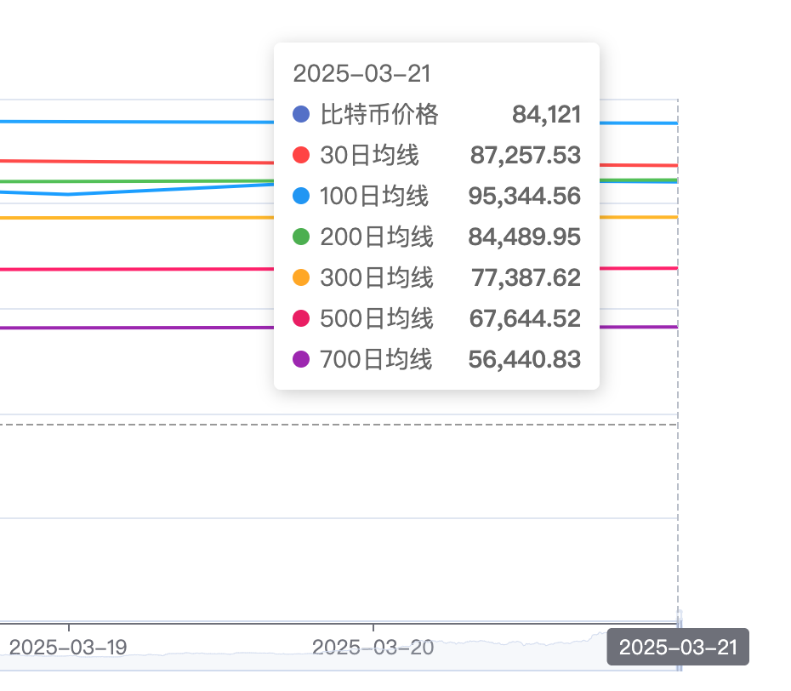The height and width of the screenshot is (691, 791).
Task: Click the 300日均线 tooltip label
Action: pyautogui.click(x=376, y=277)
